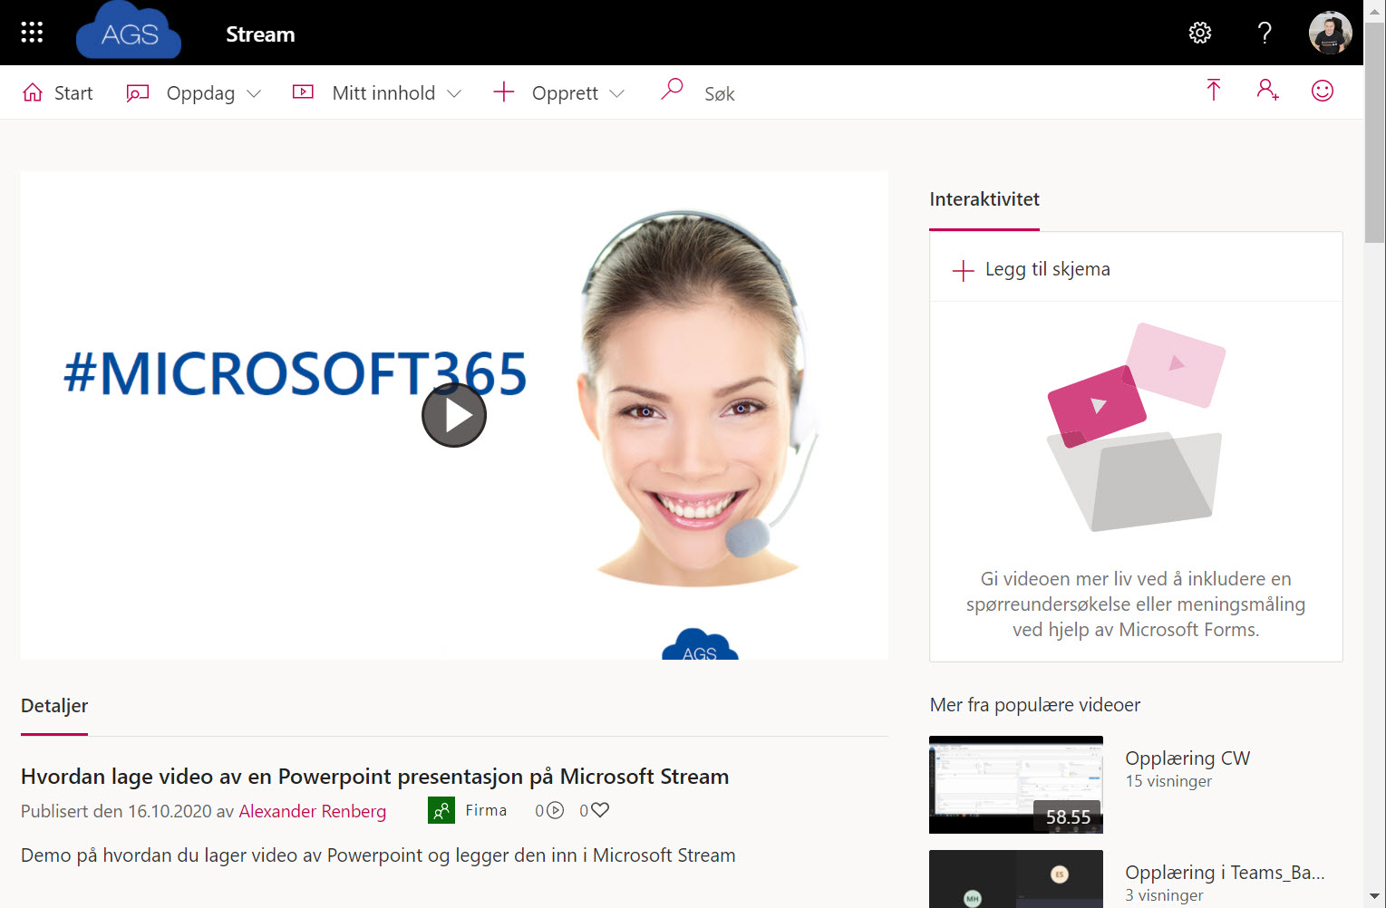Click the search magnifier icon
1386x908 pixels.
click(x=672, y=89)
